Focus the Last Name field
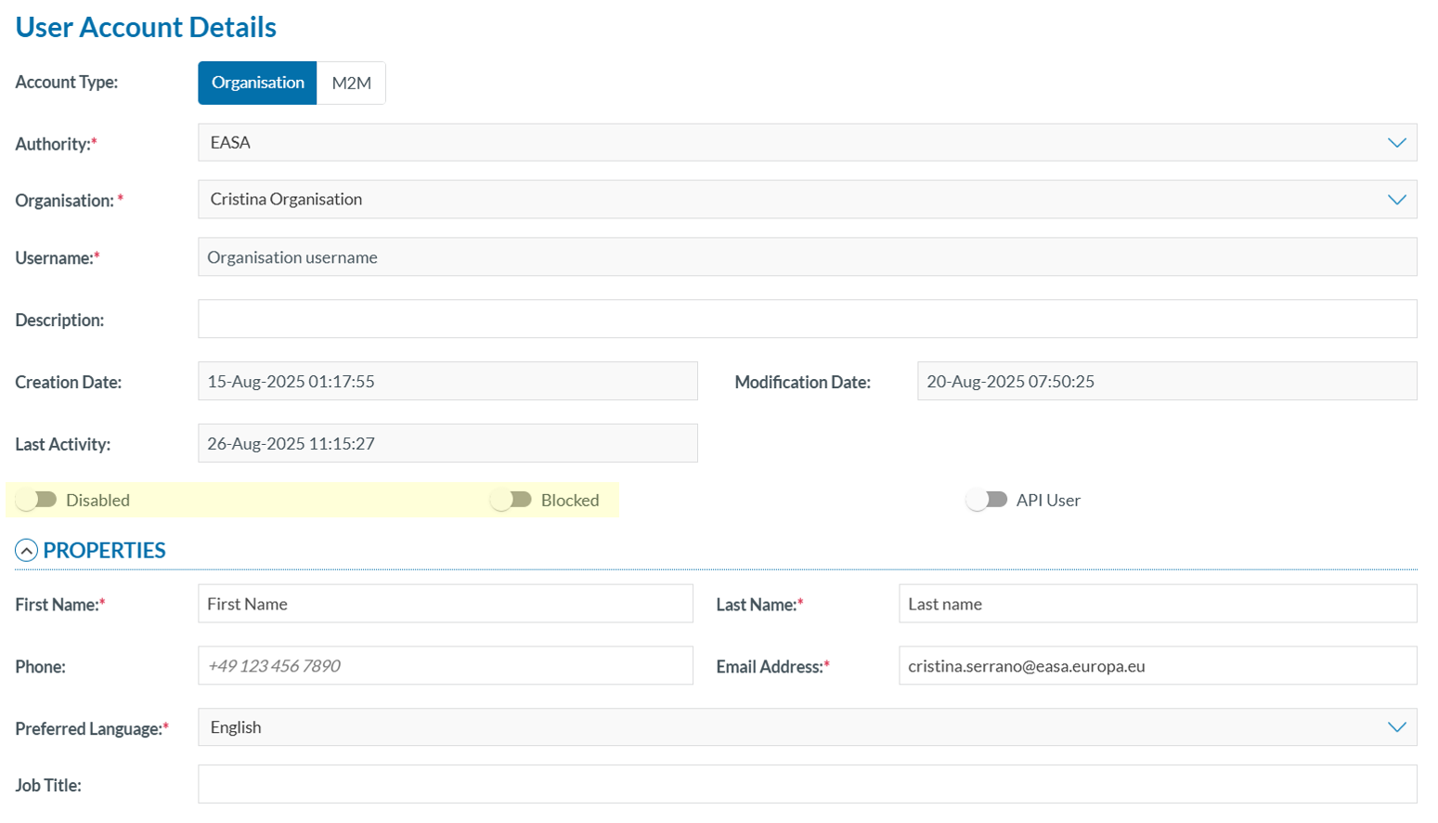The image size is (1438, 823). (1157, 604)
